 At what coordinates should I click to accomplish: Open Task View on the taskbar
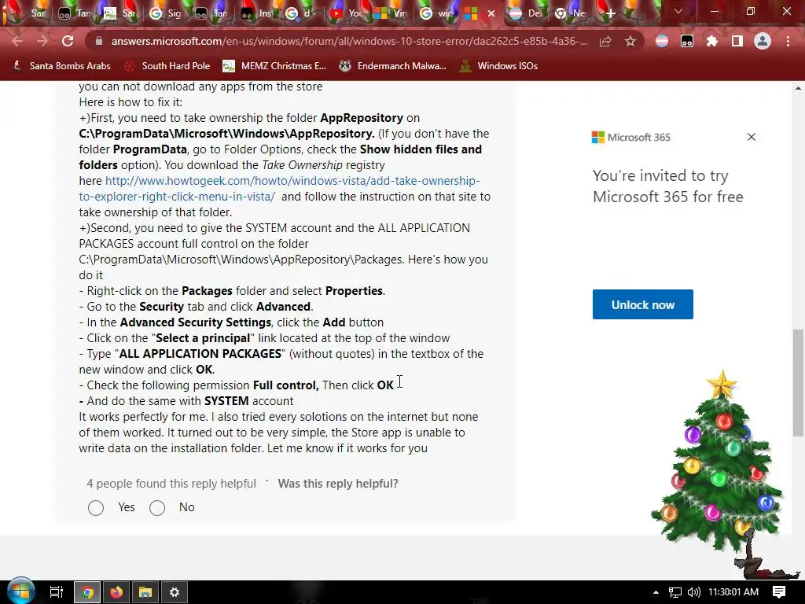pyautogui.click(x=56, y=592)
